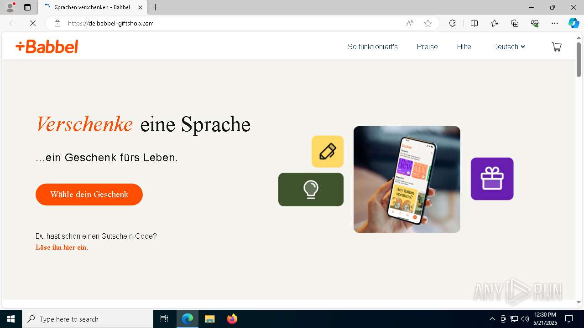
Task: Open the So funktioniert's menu item
Action: (373, 46)
